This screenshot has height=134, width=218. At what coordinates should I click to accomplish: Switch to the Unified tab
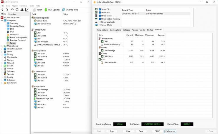click(150, 30)
